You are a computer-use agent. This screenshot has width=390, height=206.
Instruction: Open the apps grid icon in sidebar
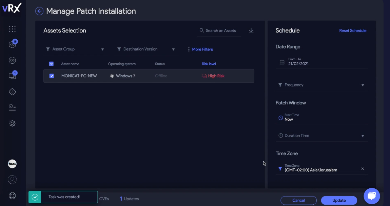[12, 29]
